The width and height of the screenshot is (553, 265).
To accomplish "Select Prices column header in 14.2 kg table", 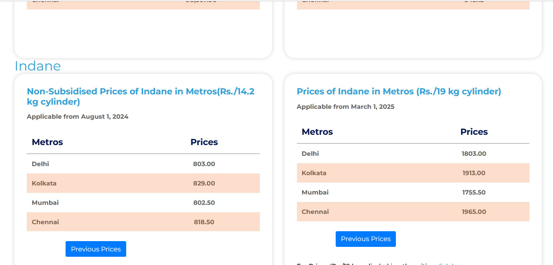I will (x=204, y=142).
